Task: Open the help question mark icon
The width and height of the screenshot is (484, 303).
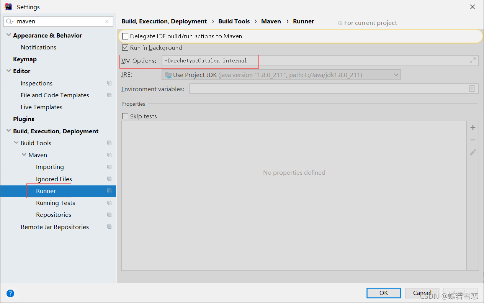Action: click(x=10, y=293)
